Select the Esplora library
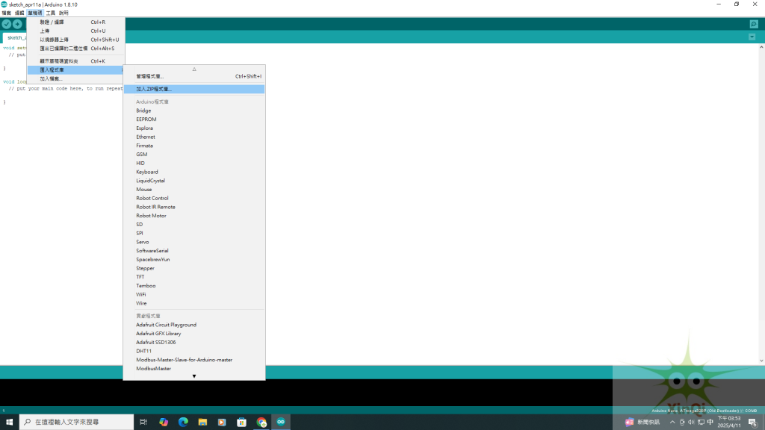Image resolution: width=765 pixels, height=430 pixels. [x=194, y=128]
